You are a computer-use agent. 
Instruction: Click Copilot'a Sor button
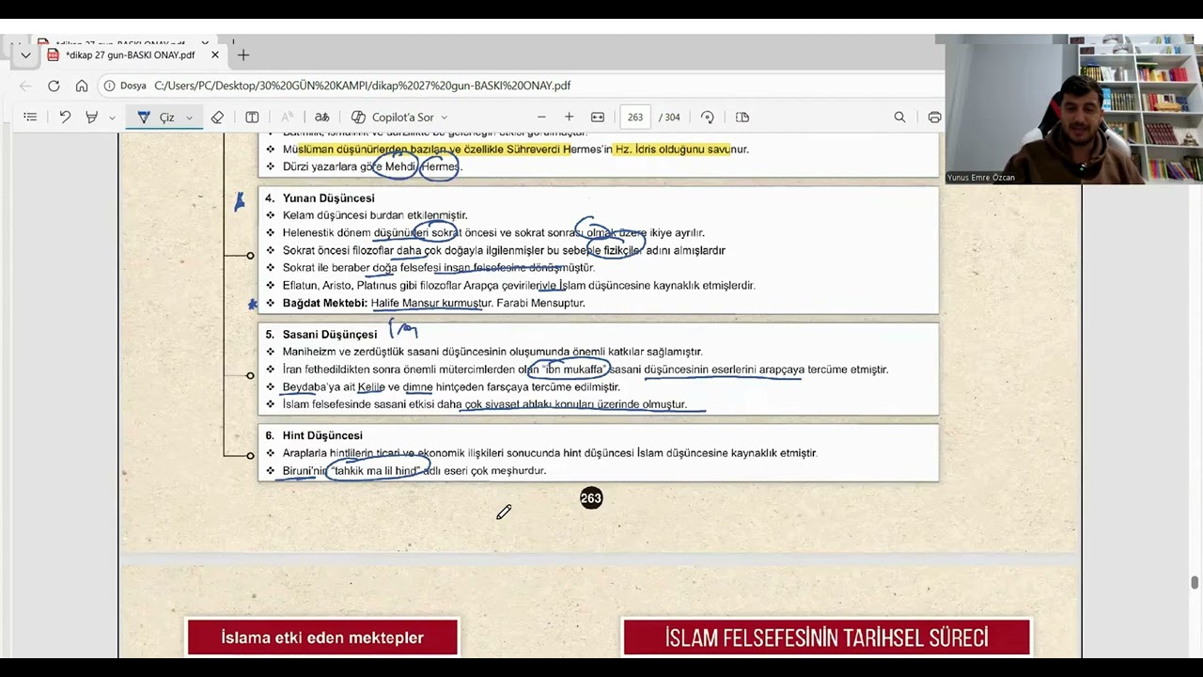pos(393,118)
